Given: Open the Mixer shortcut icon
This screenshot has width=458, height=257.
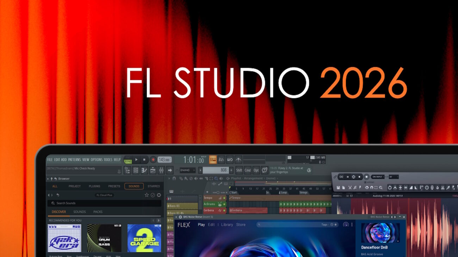Looking at the screenshot, I should [161, 170].
